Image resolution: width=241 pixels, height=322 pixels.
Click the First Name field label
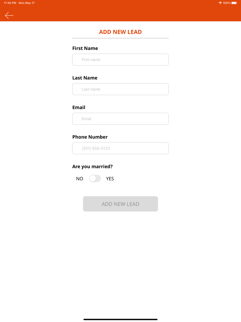pos(85,48)
